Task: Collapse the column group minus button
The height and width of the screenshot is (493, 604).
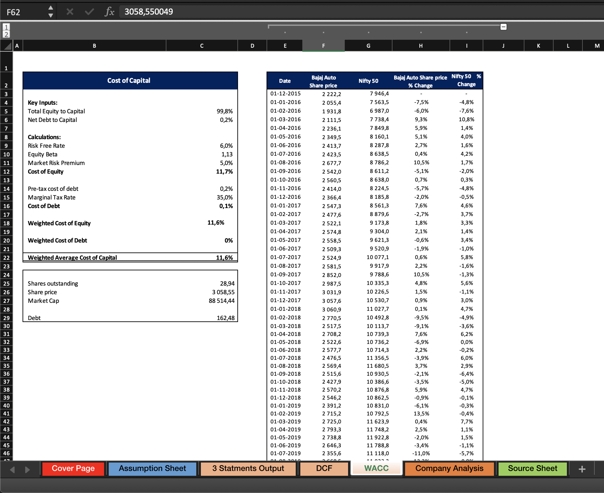Action: click(503, 27)
